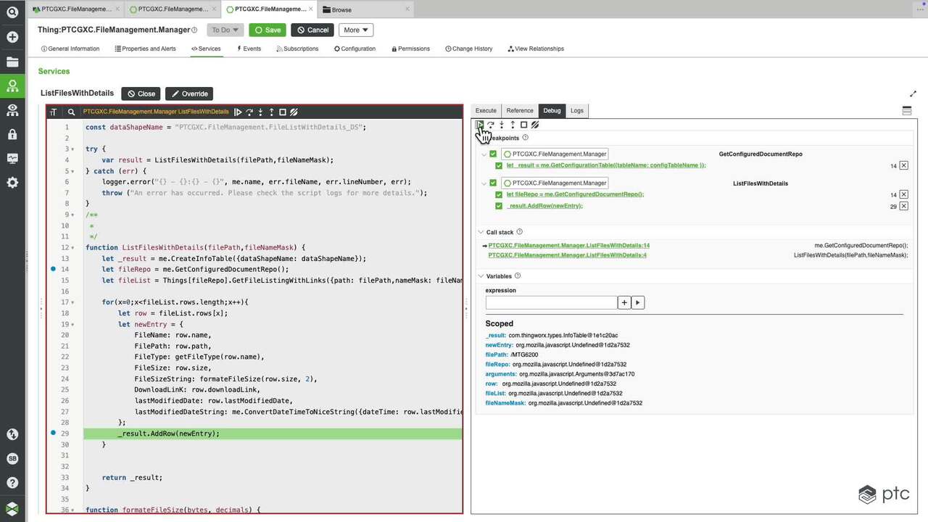Click the SB user avatar in sidebar
The width and height of the screenshot is (928, 522).
click(12, 459)
